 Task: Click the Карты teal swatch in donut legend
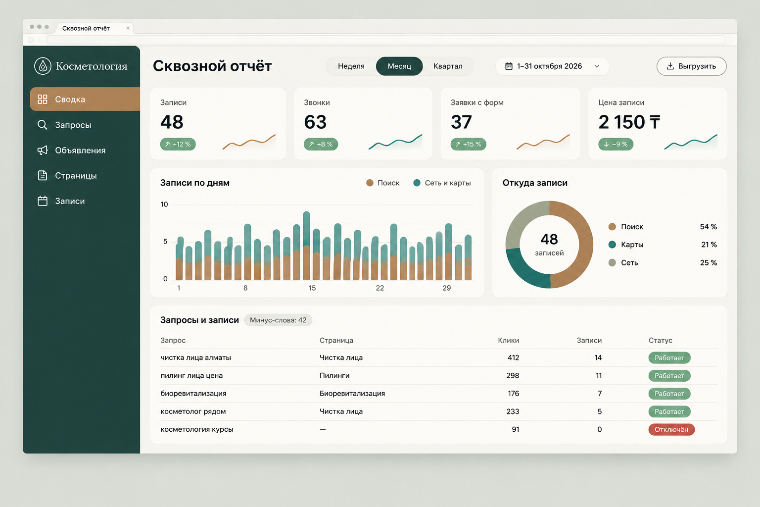pyautogui.click(x=612, y=245)
